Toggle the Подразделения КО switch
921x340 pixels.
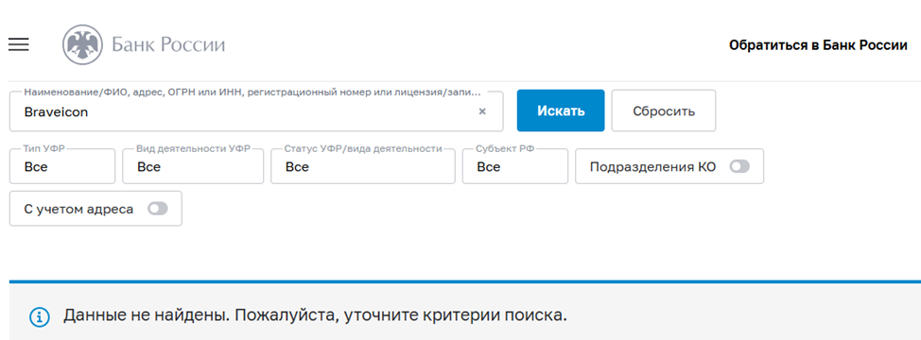coord(739,166)
